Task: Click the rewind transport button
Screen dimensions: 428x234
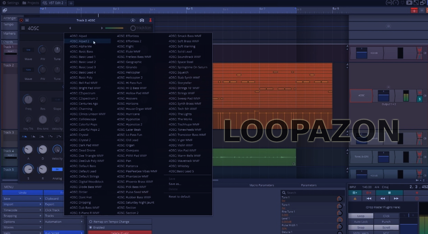Action: (x=383, y=198)
